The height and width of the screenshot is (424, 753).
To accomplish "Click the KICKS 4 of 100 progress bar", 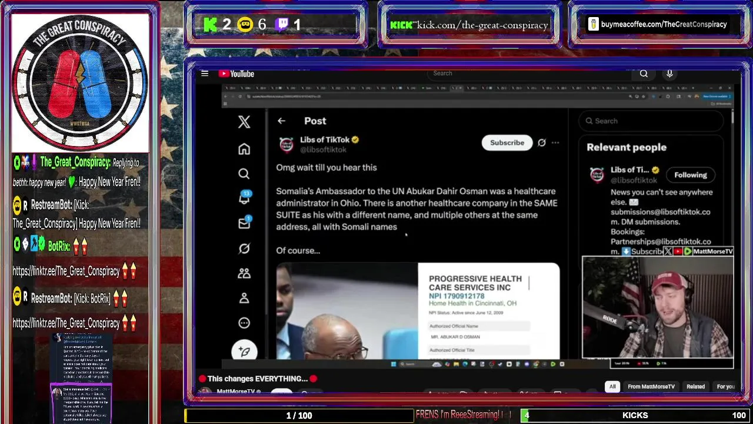I will pos(635,415).
